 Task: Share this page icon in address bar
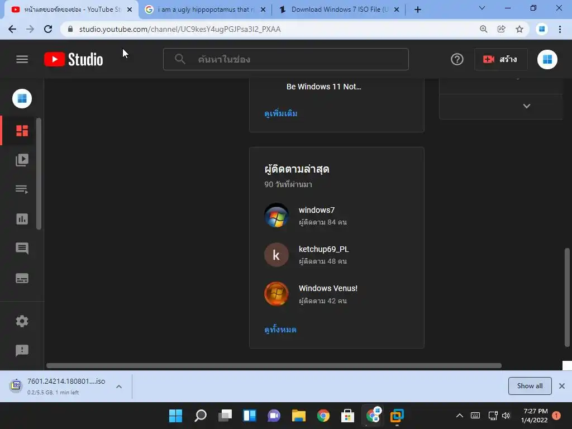point(501,29)
